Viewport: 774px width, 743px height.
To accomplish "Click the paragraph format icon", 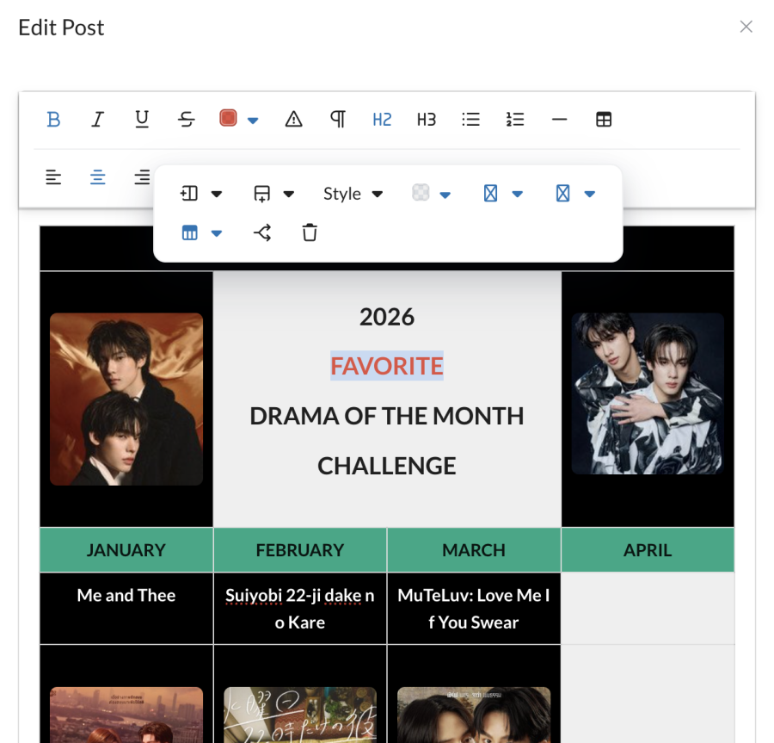I will pos(338,120).
